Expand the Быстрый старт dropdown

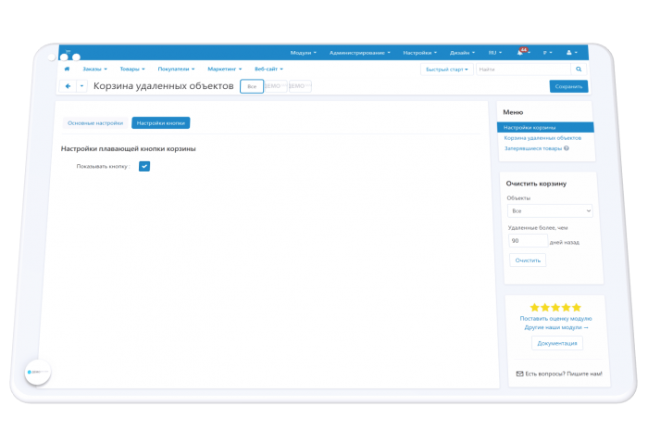(447, 70)
